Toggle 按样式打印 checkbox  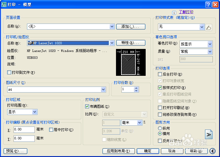160,87
